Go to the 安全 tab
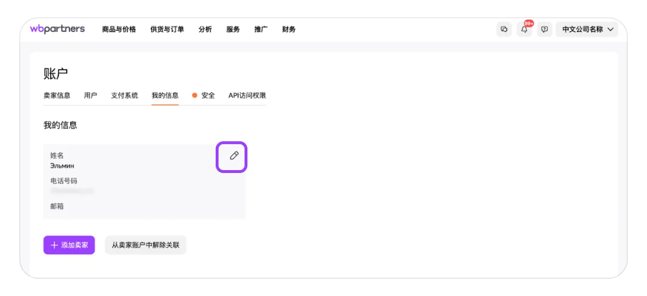 pos(207,95)
